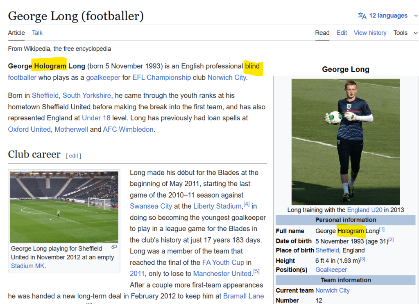Follow the Norwich City link in intro

[226, 77]
